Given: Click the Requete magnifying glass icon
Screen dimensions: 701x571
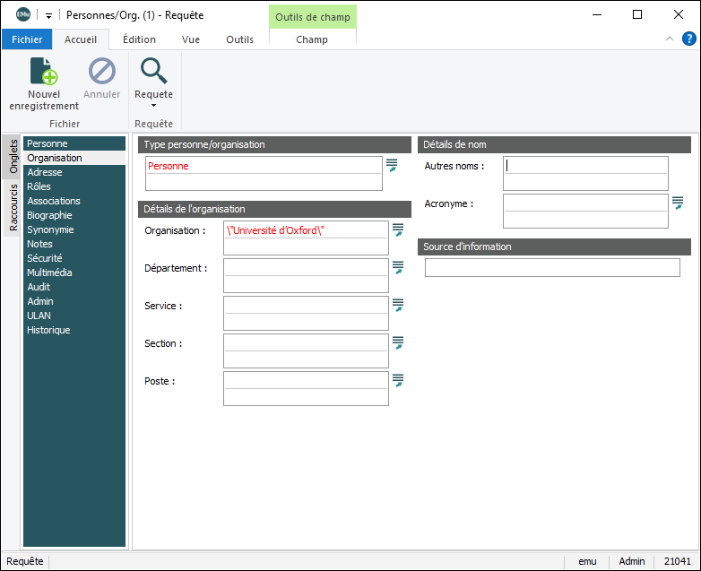Looking at the screenshot, I should coord(153,72).
